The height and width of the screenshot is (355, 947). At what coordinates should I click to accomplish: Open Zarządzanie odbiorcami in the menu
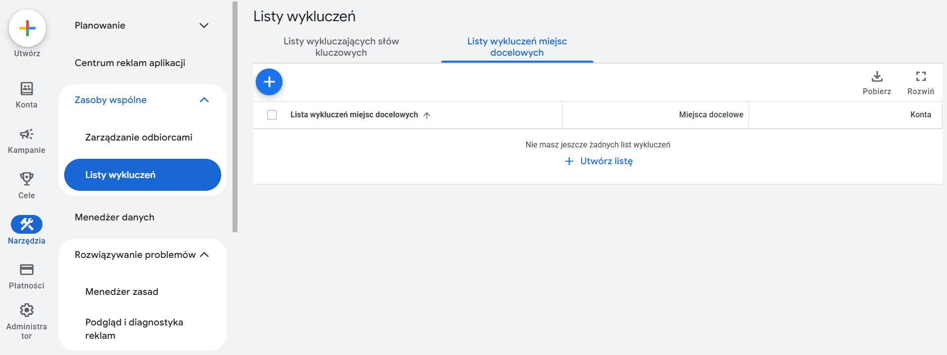139,138
